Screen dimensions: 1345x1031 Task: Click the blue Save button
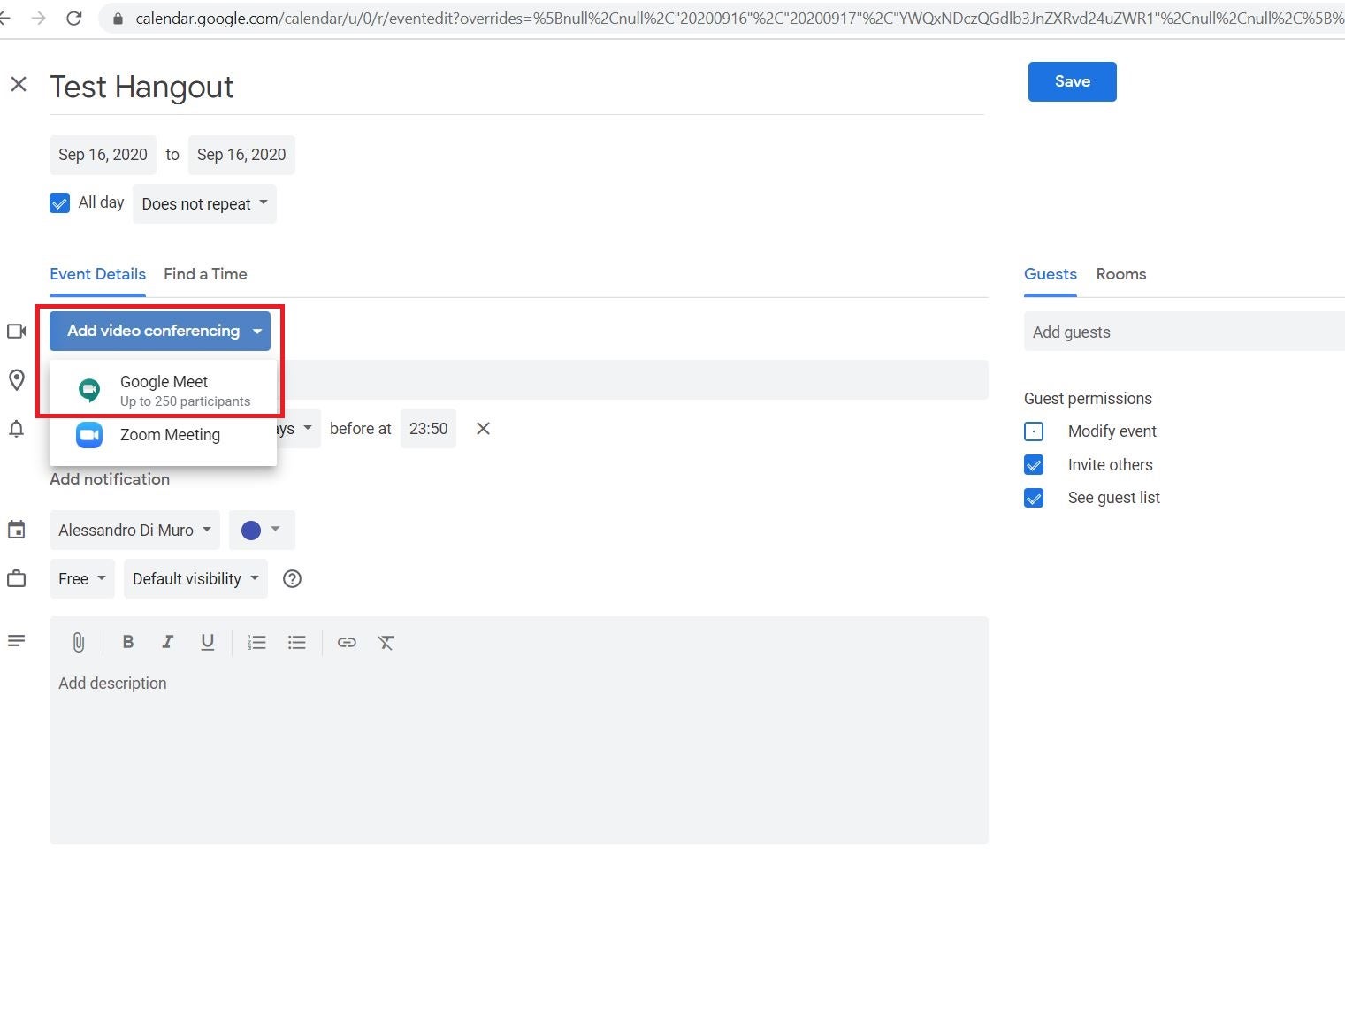click(x=1072, y=81)
